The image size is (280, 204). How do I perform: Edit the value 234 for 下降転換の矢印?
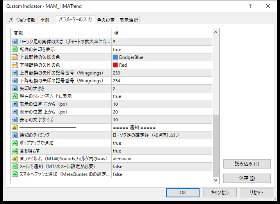pos(162,81)
